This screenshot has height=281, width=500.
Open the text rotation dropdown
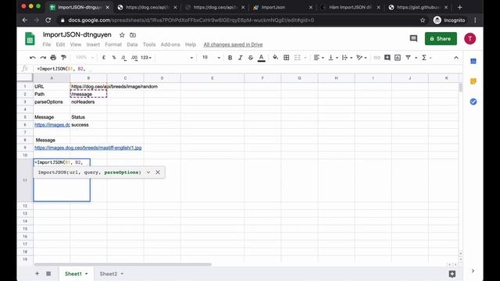361,58
